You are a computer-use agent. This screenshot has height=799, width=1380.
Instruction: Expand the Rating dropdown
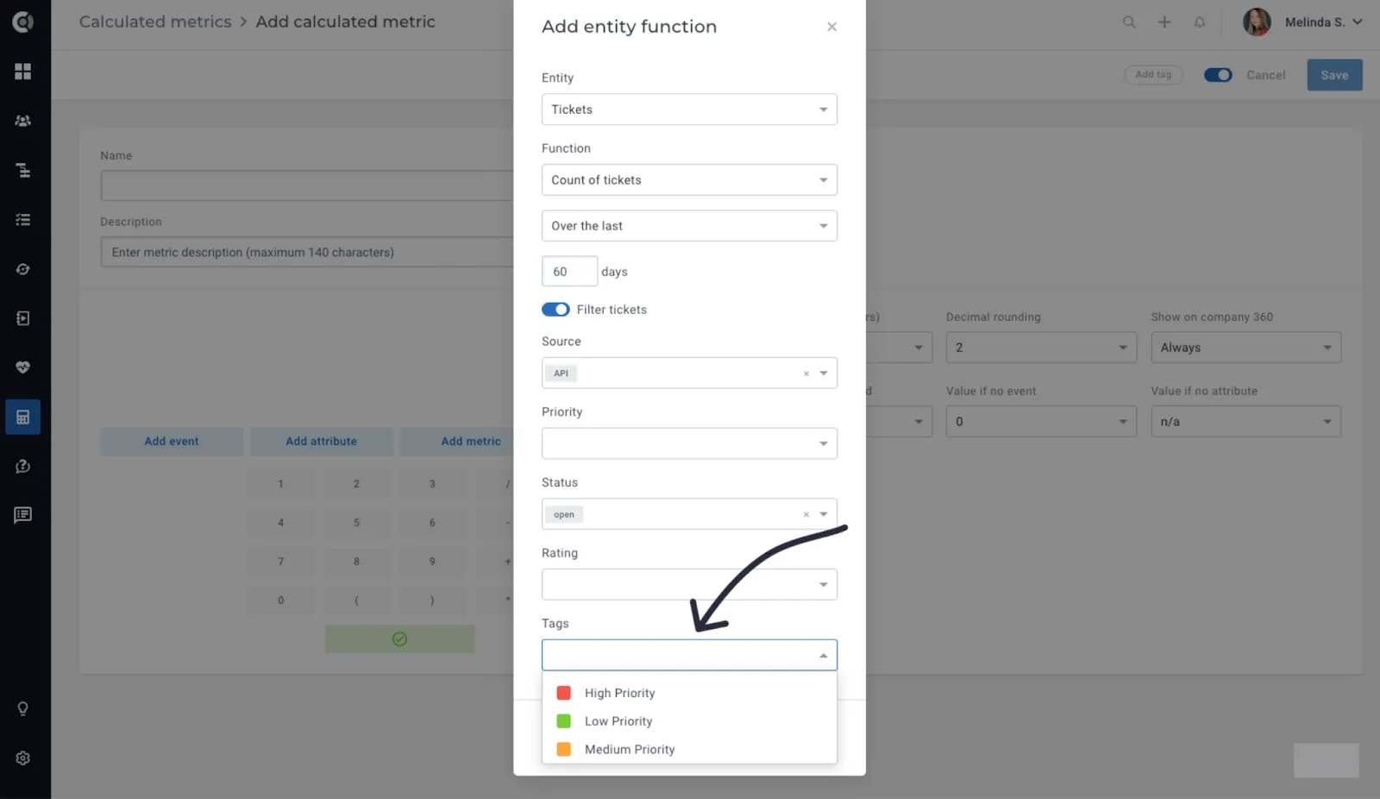coord(689,585)
